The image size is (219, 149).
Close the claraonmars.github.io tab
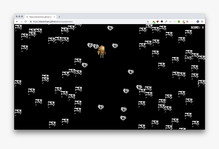(x=54, y=17)
